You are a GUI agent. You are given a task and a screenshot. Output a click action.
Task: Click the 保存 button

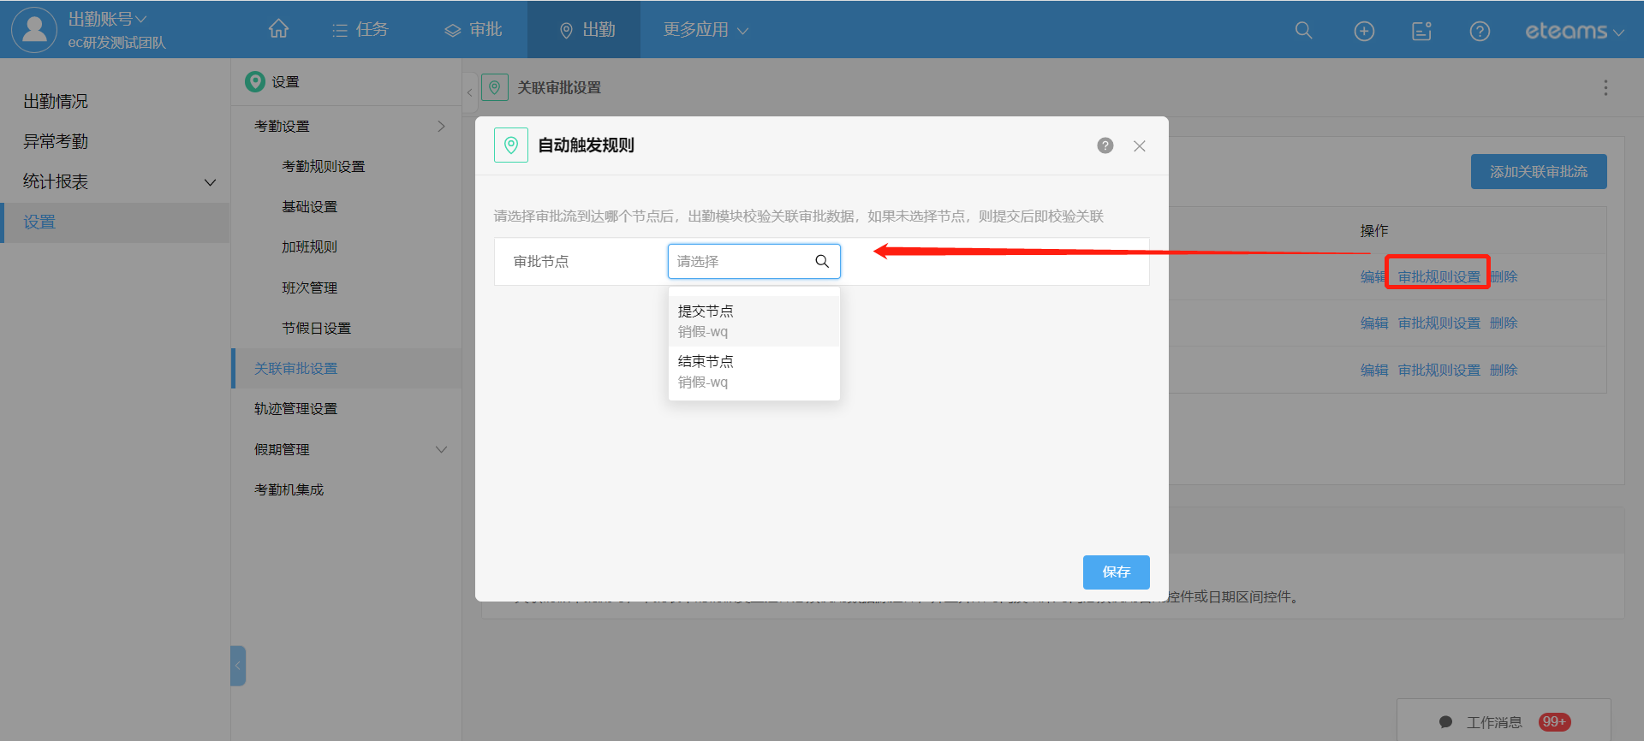coord(1117,572)
